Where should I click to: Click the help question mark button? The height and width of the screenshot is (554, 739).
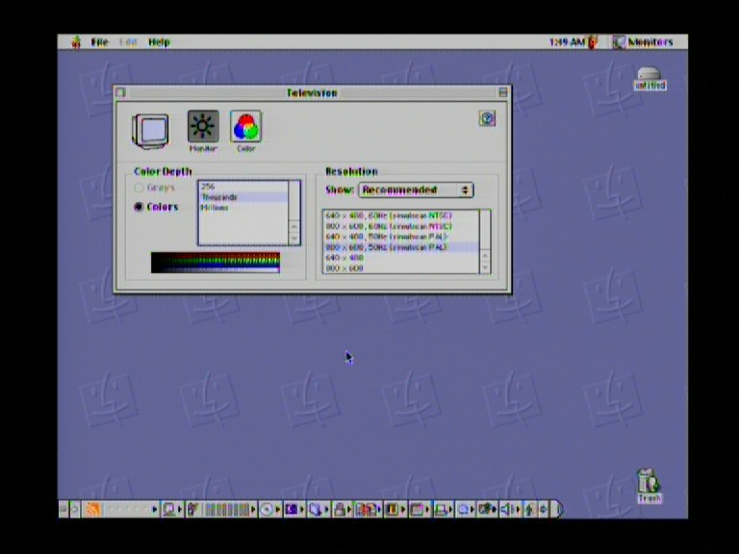487,118
